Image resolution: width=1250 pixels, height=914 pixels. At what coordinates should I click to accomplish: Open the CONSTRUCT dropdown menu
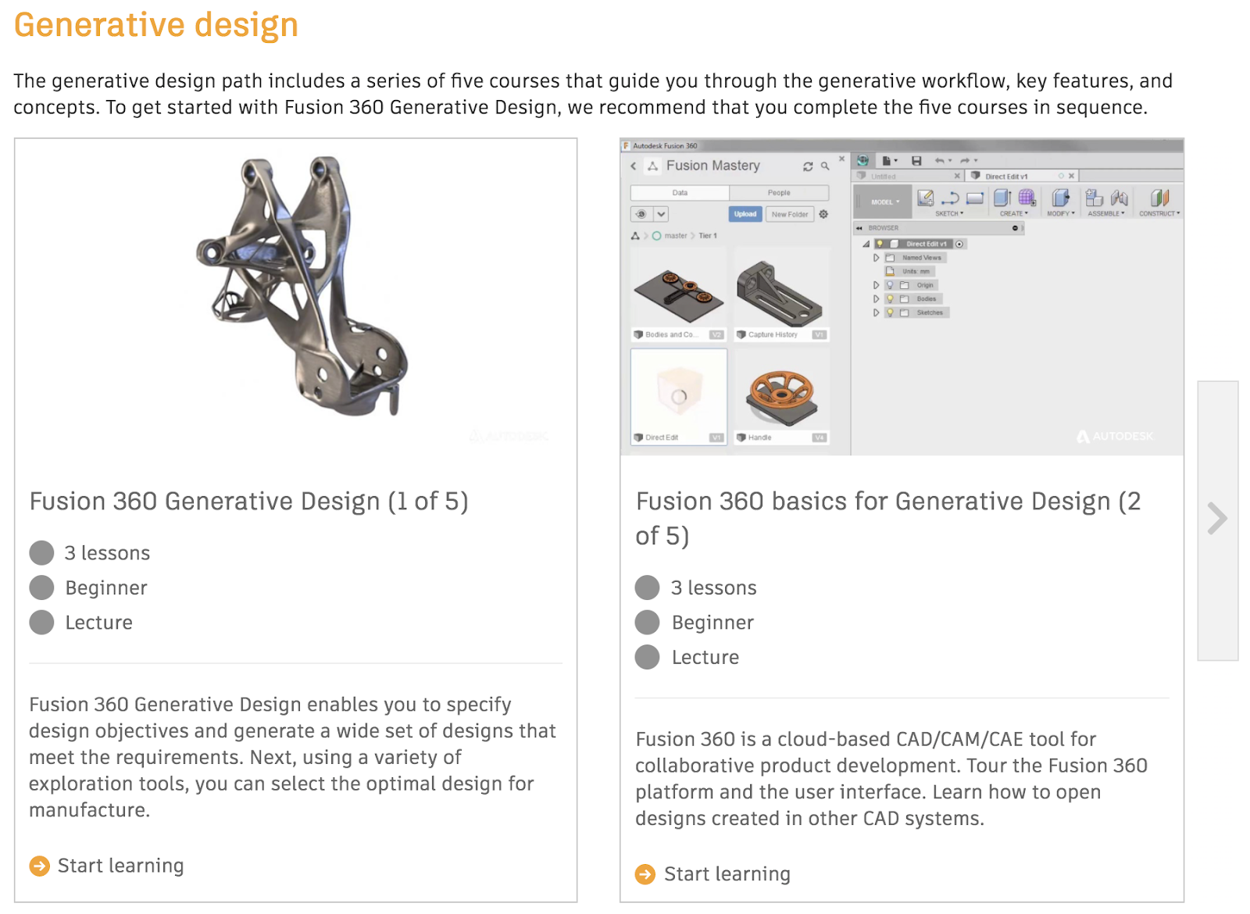coord(1159,214)
